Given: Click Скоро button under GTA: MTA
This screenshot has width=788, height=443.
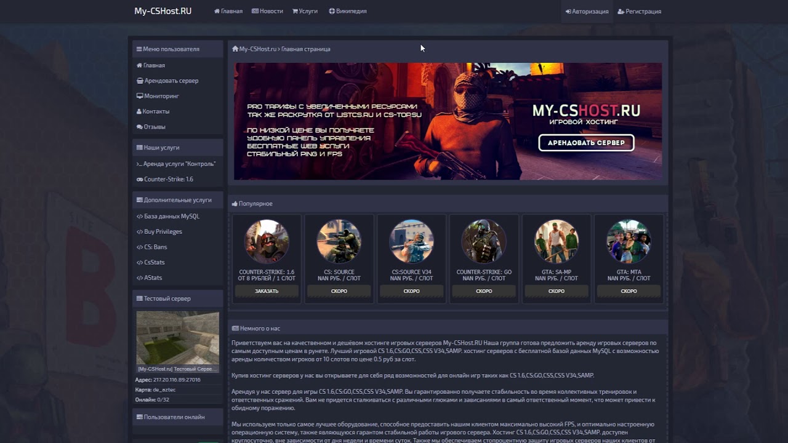Looking at the screenshot, I should point(629,291).
